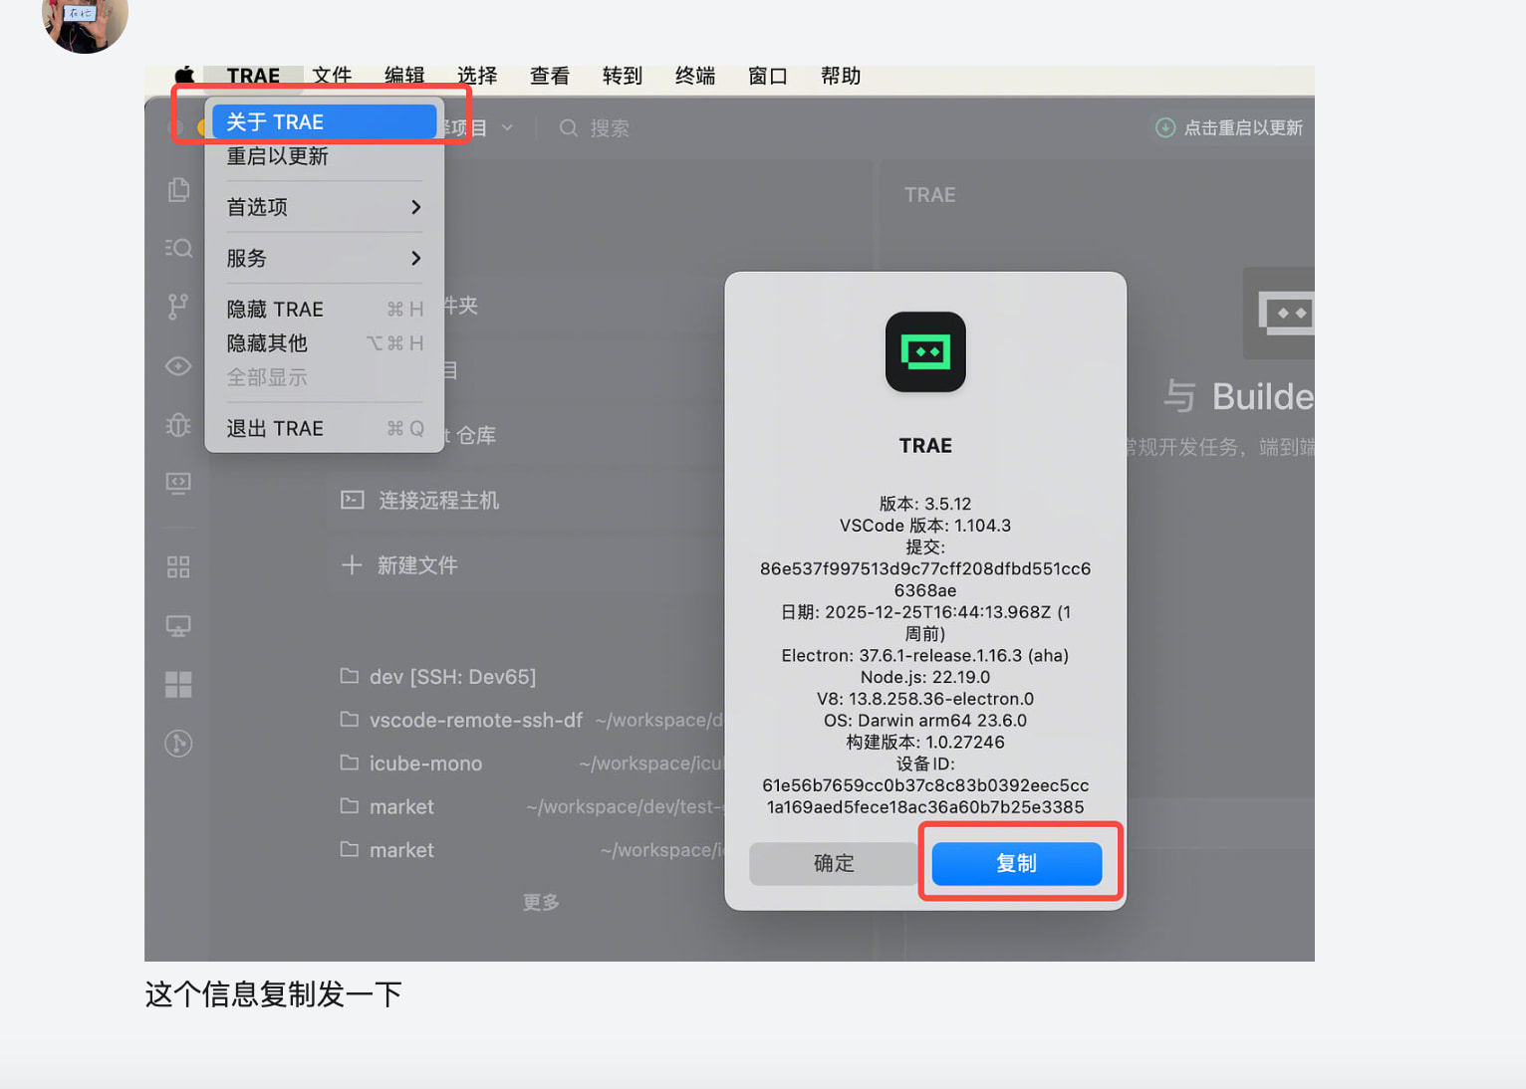This screenshot has width=1526, height=1089.
Task: Open the 终端 menu in menu bar
Action: click(x=695, y=76)
